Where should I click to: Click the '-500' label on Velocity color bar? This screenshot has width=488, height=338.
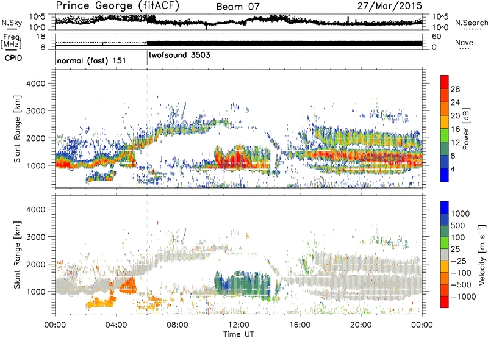461,284
